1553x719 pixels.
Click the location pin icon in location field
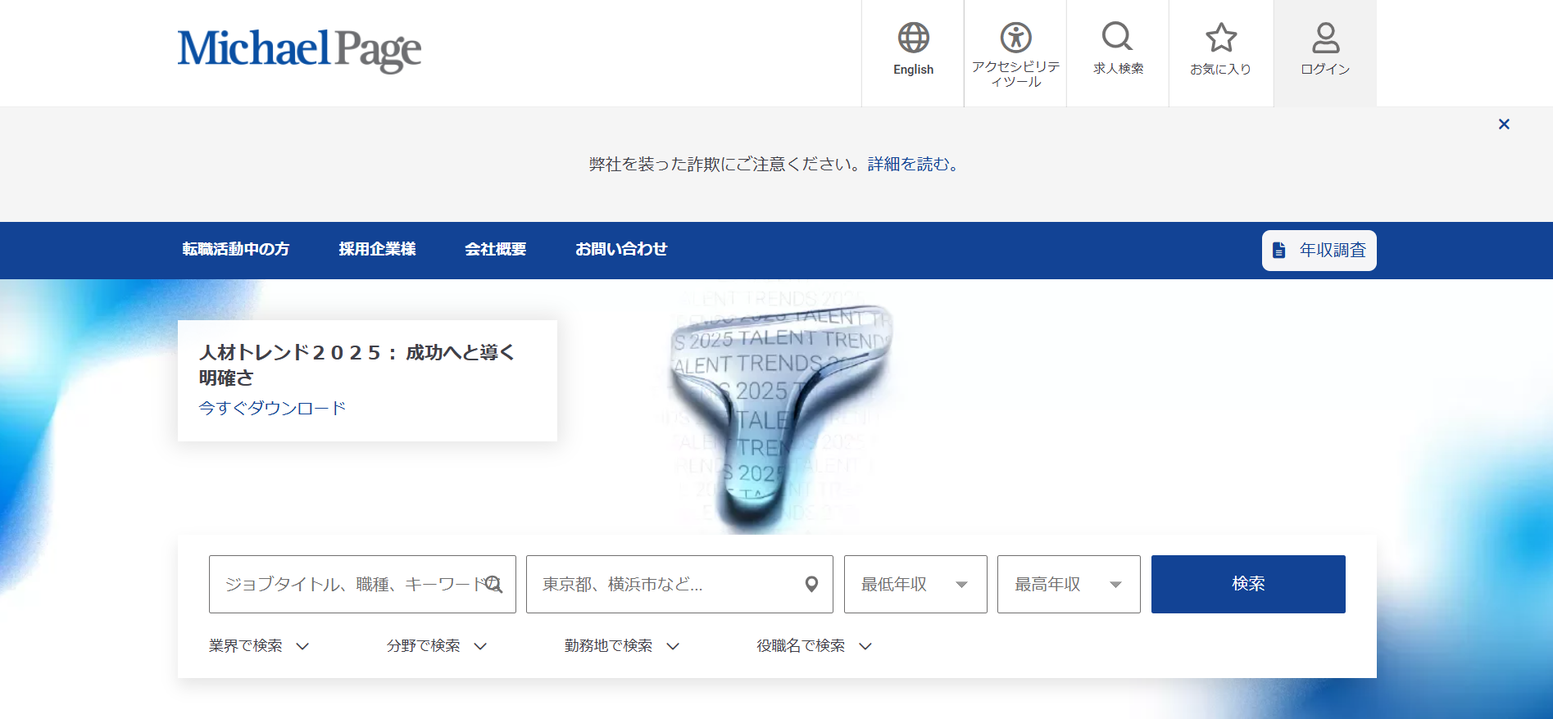[811, 584]
